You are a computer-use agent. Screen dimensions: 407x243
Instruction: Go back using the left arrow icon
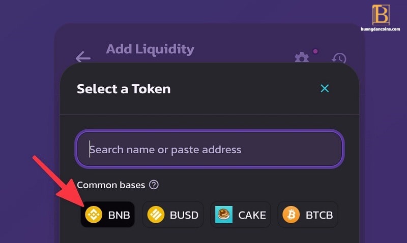pyautogui.click(x=83, y=57)
